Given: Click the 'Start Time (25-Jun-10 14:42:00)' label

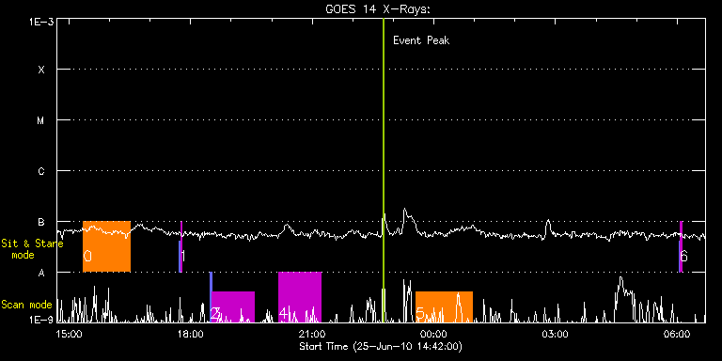Looking at the screenshot, I should [381, 346].
